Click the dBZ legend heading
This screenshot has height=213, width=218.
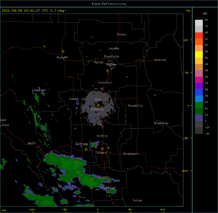(205, 13)
